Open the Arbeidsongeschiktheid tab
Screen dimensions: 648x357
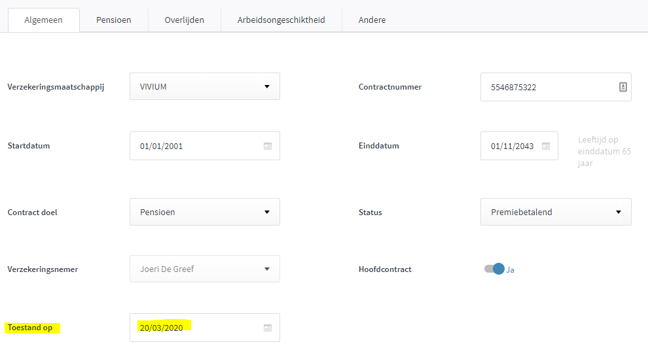coord(281,20)
